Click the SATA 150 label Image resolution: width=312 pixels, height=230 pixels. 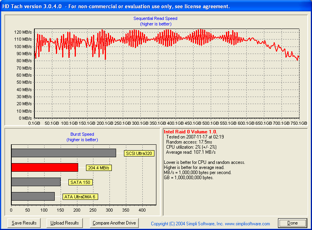pos(81,182)
